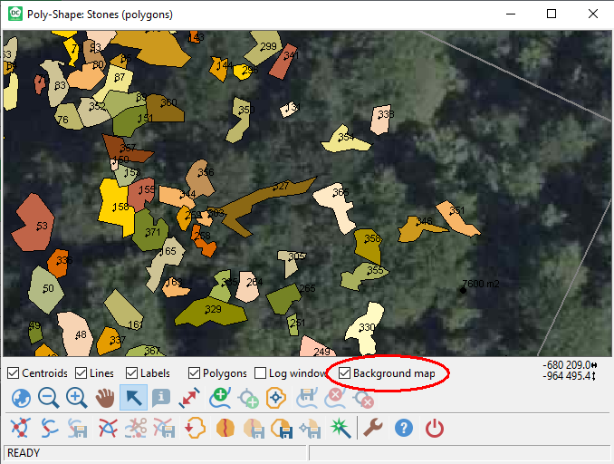Click the green sparkle wand tool
614x464 pixels.
(x=341, y=428)
